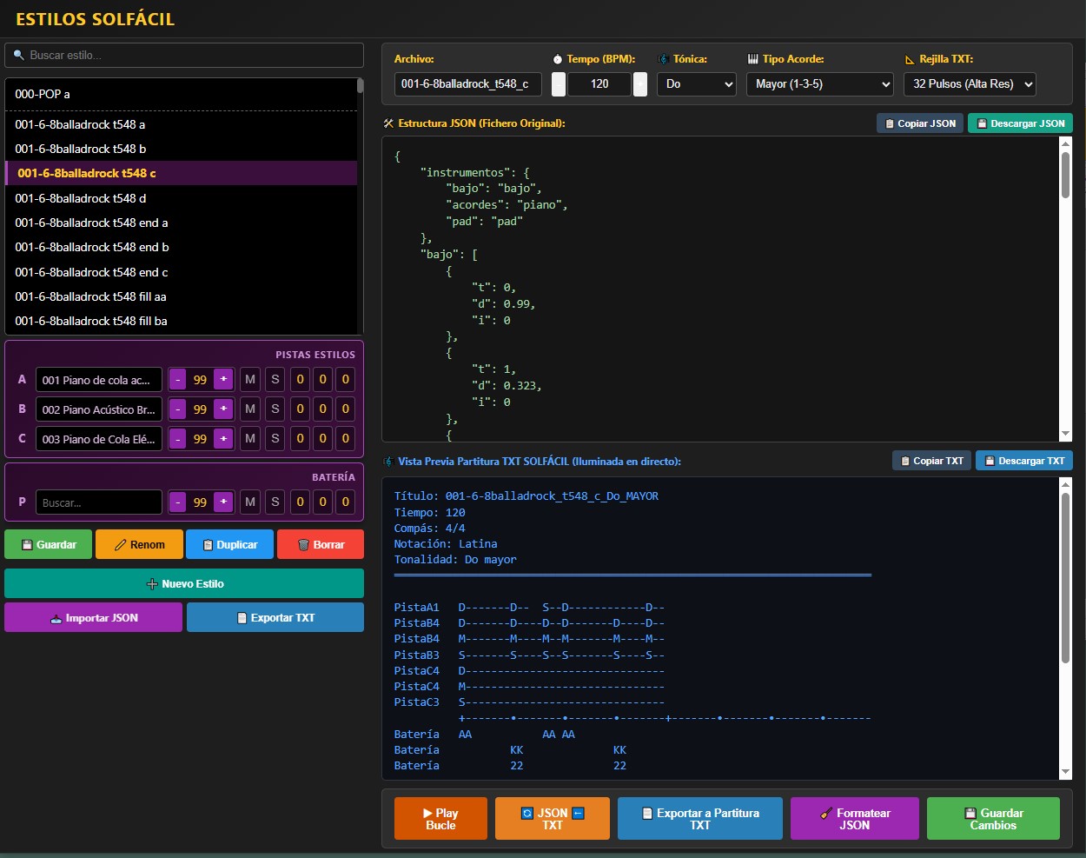Duplicate the style with Duplicar button
Viewport: 1086px width, 858px height.
pos(229,544)
